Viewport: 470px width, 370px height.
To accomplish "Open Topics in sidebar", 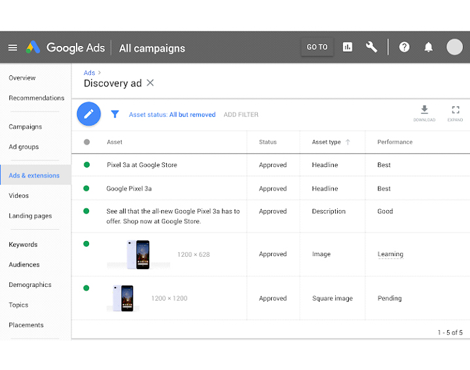I will pyautogui.click(x=18, y=305).
